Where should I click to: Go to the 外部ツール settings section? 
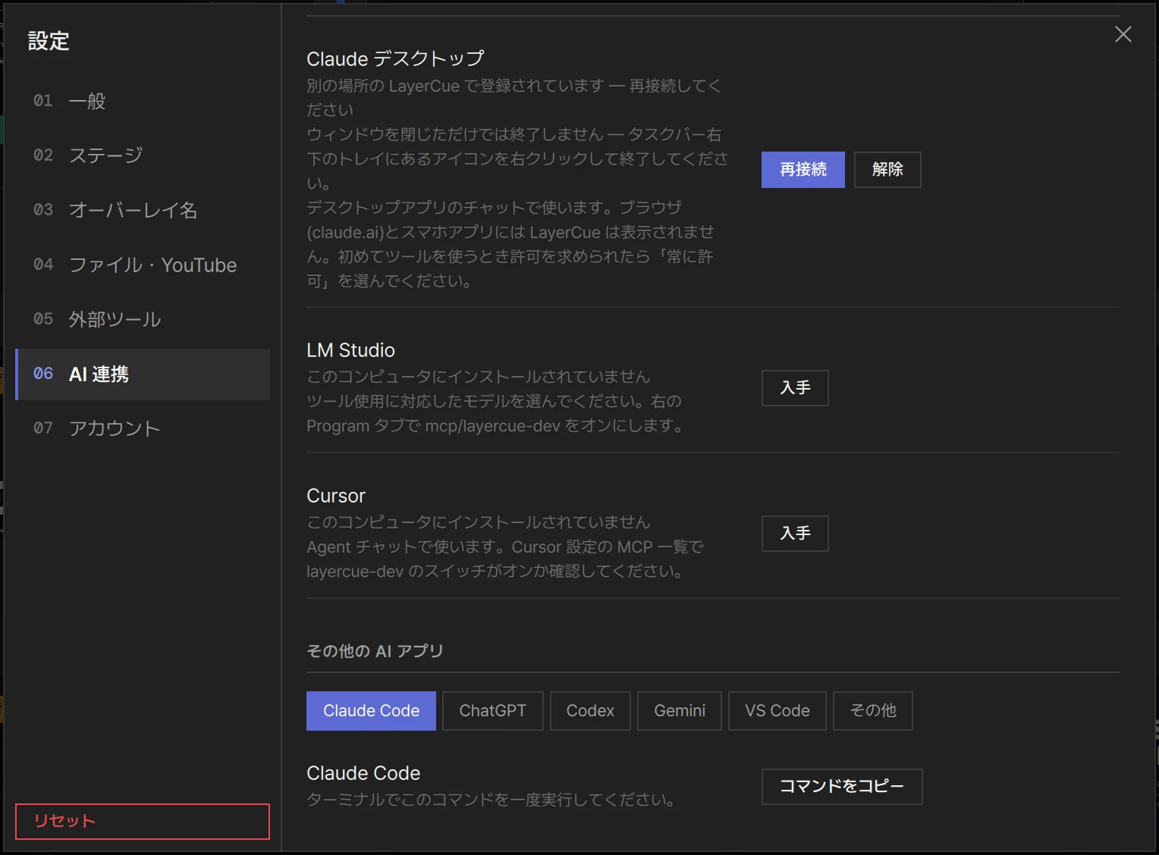(143, 319)
